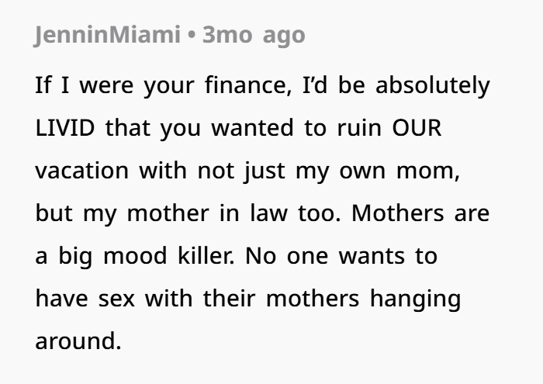Click the word finance in the comment

pos(248,85)
